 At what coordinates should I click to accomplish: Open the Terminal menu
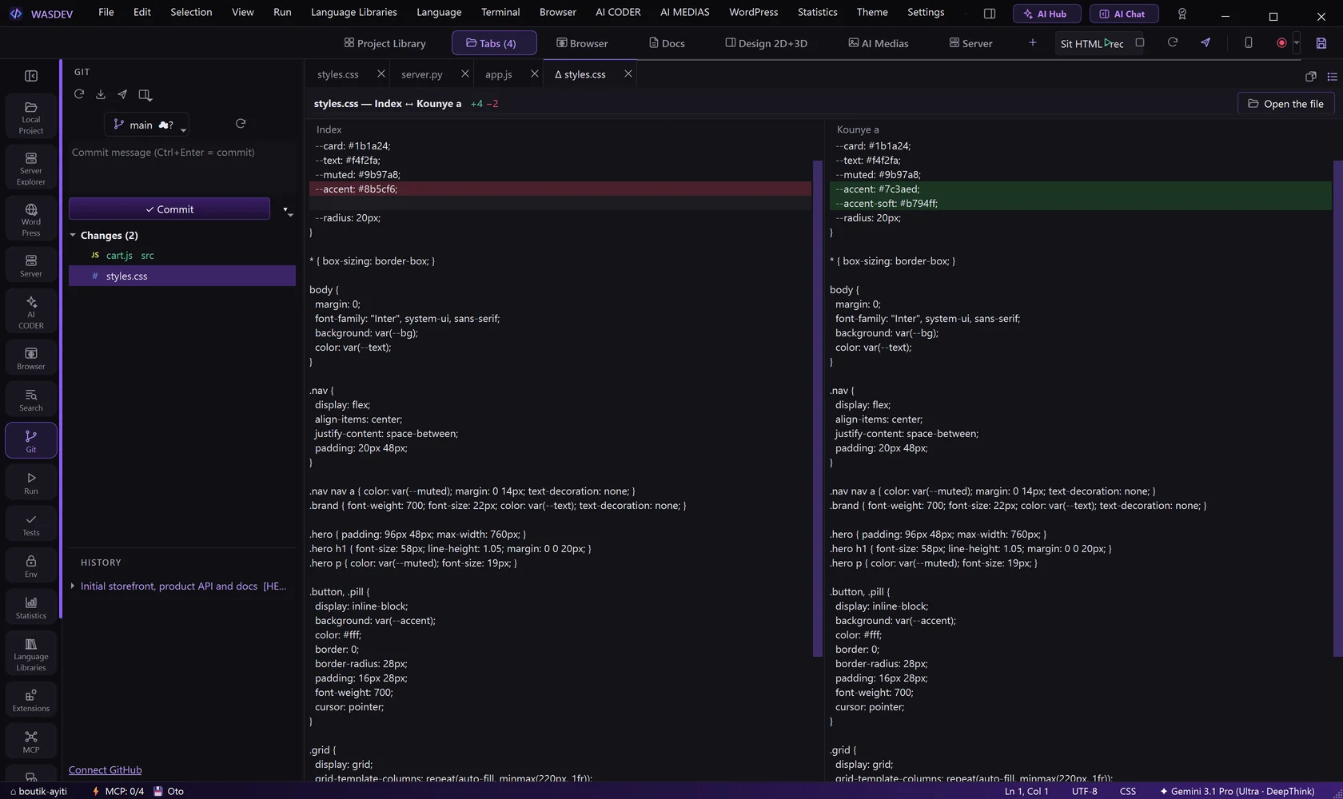coord(500,12)
